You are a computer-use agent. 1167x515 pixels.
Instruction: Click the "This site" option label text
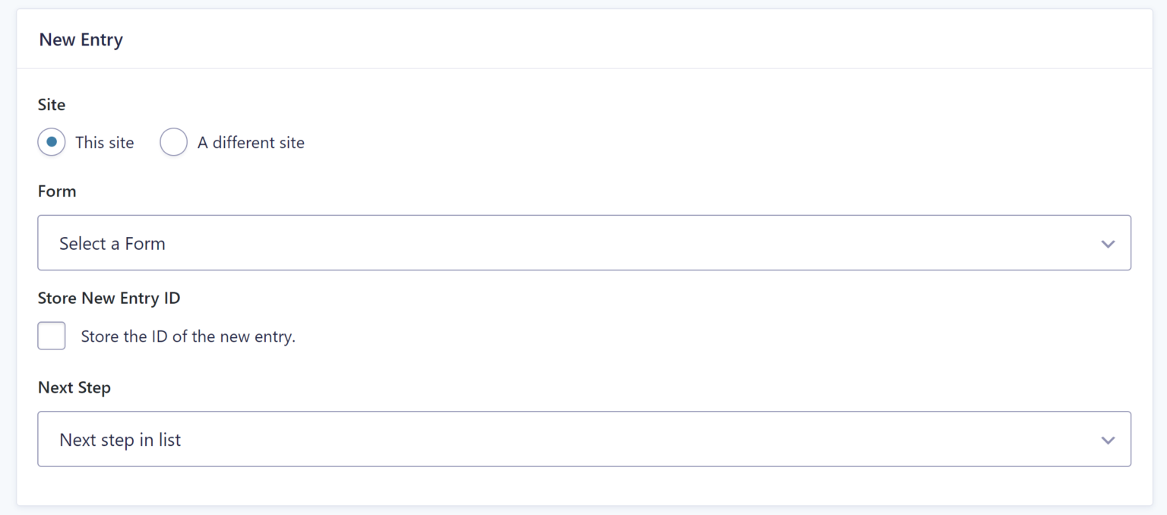[x=104, y=143]
